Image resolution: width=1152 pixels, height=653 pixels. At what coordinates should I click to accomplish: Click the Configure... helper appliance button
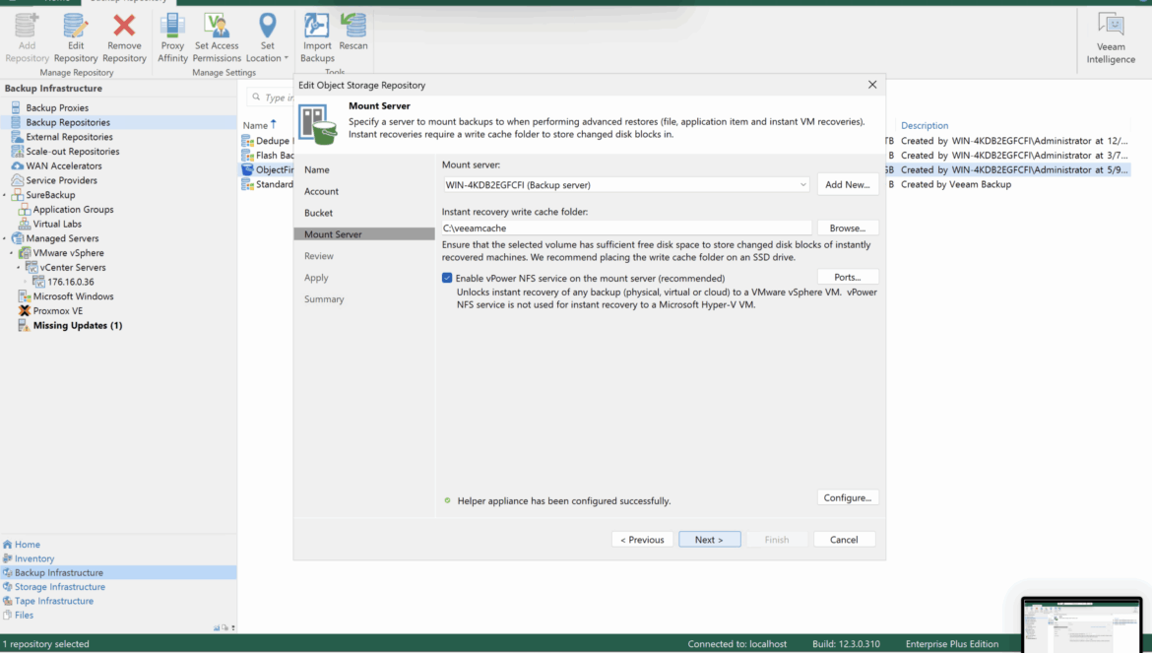(x=847, y=497)
